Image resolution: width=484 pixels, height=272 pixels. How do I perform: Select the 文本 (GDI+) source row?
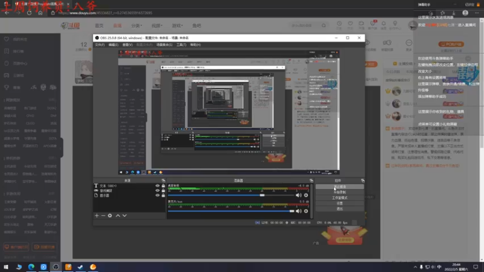[x=129, y=186]
